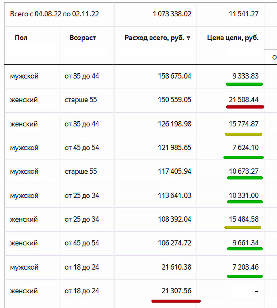Click the green bar under 7 203.46

pyautogui.click(x=245, y=276)
